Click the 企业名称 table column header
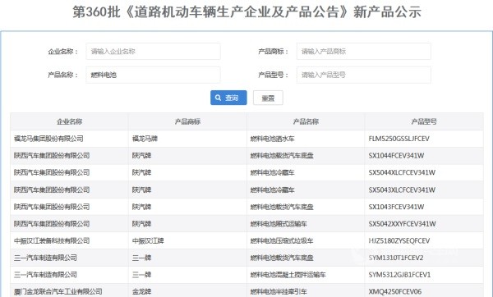This screenshot has height=297, width=493. click(x=70, y=121)
